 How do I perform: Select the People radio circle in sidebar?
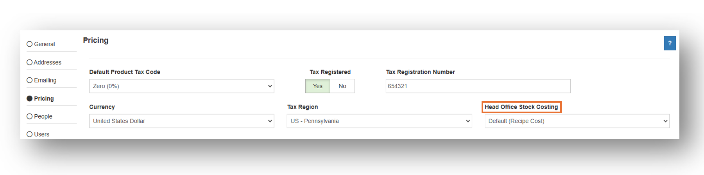(x=29, y=116)
